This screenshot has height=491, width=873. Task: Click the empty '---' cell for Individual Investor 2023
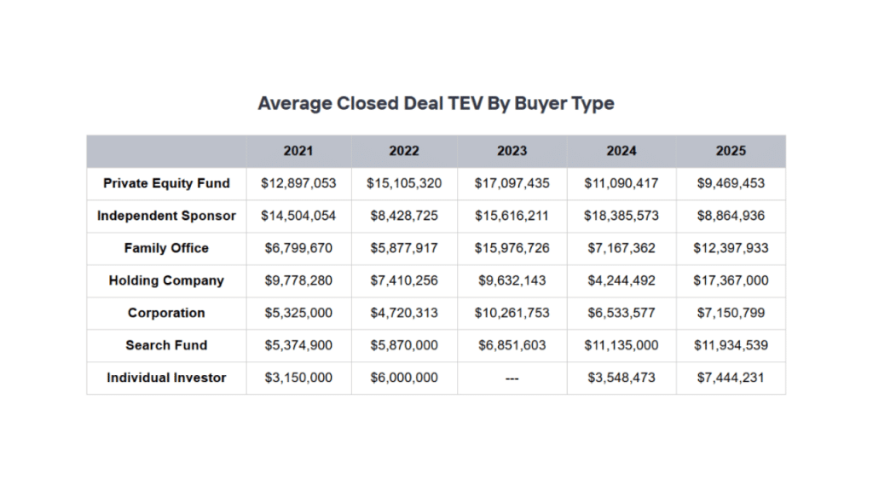pyautogui.click(x=512, y=378)
